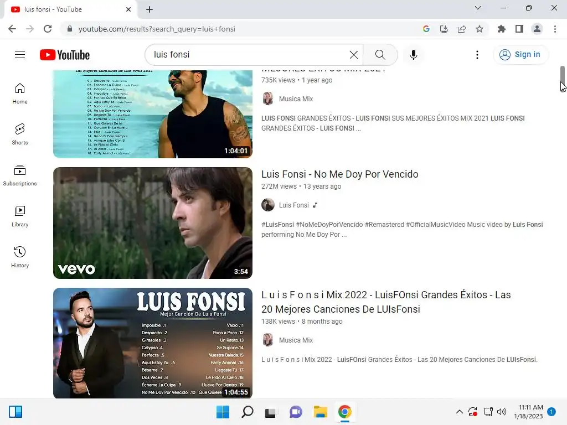The image size is (567, 425).
Task: Bookmark this page with star icon
Action: [480, 29]
